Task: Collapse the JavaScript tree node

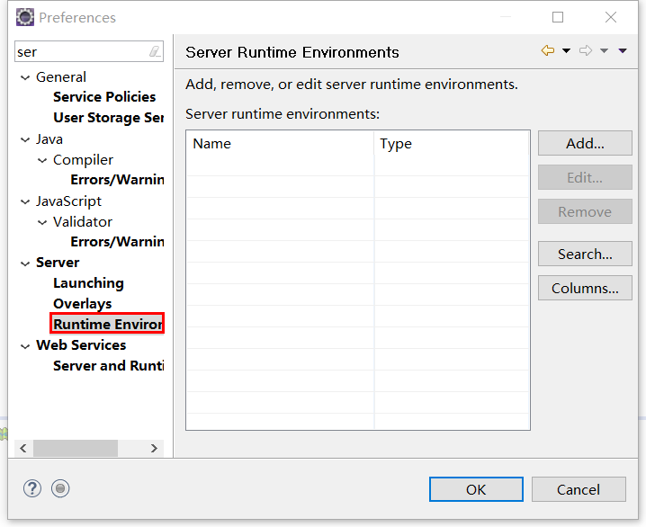Action: pyautogui.click(x=25, y=201)
